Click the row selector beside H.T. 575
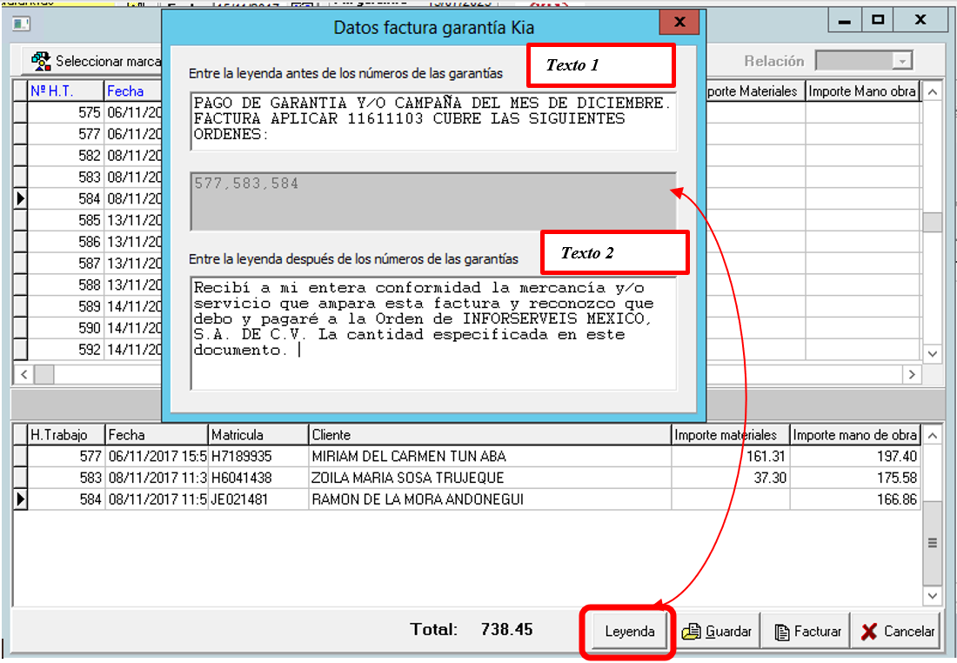 click(20, 112)
